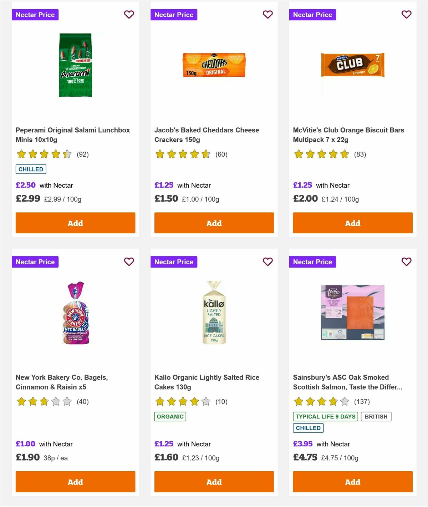
Task: Click the star rating on Jacob's Cheddars
Action: tap(182, 154)
